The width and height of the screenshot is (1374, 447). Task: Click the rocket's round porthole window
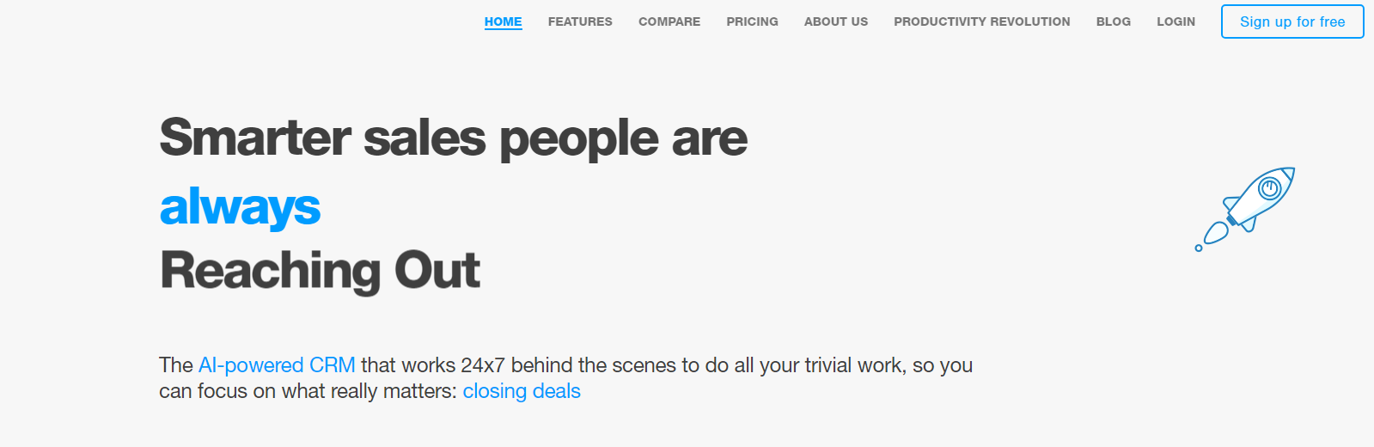[1269, 187]
